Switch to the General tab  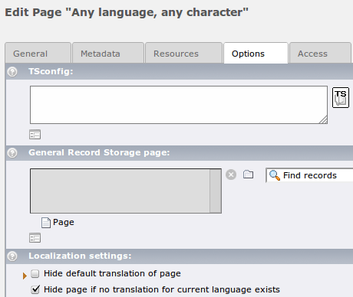(x=38, y=53)
